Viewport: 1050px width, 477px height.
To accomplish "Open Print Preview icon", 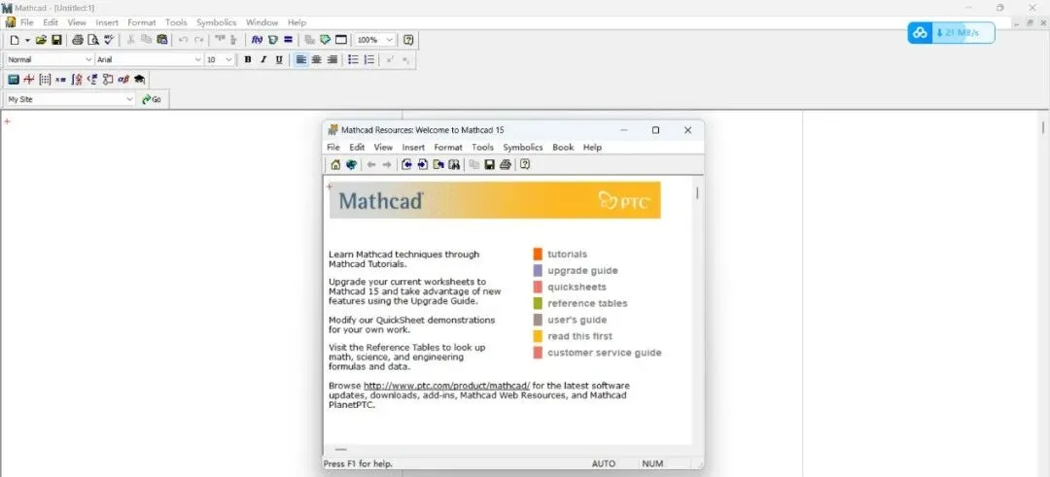I will coord(93,40).
